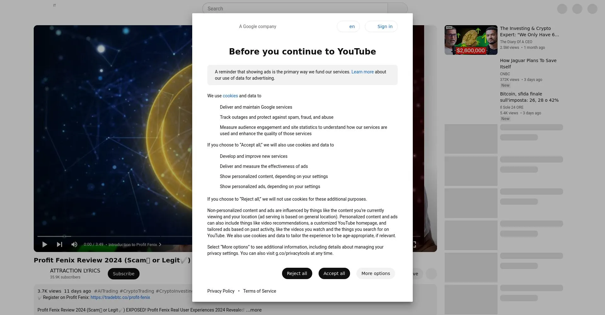Click 'A Google company' text
Viewport: 605px width, 315px height.
(257, 26)
